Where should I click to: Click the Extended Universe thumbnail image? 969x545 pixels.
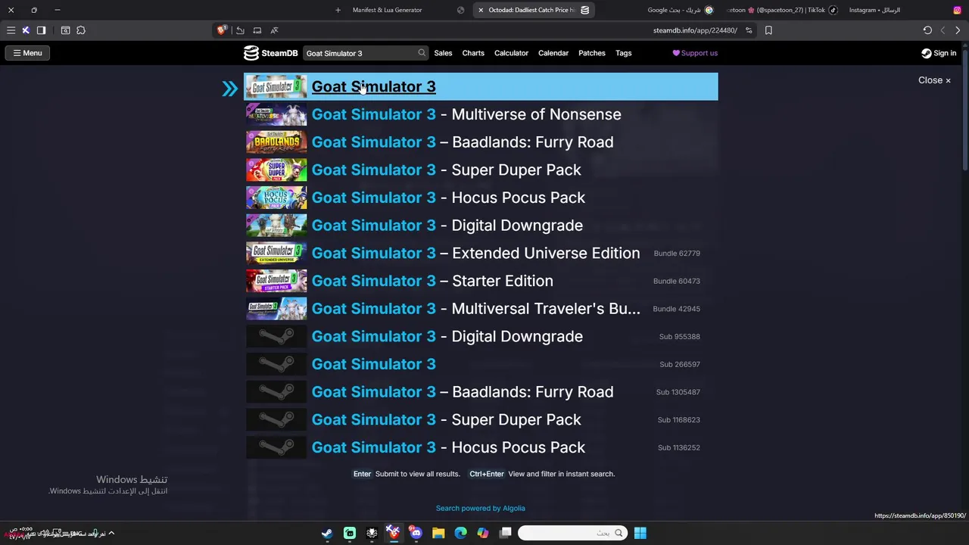pos(276,253)
